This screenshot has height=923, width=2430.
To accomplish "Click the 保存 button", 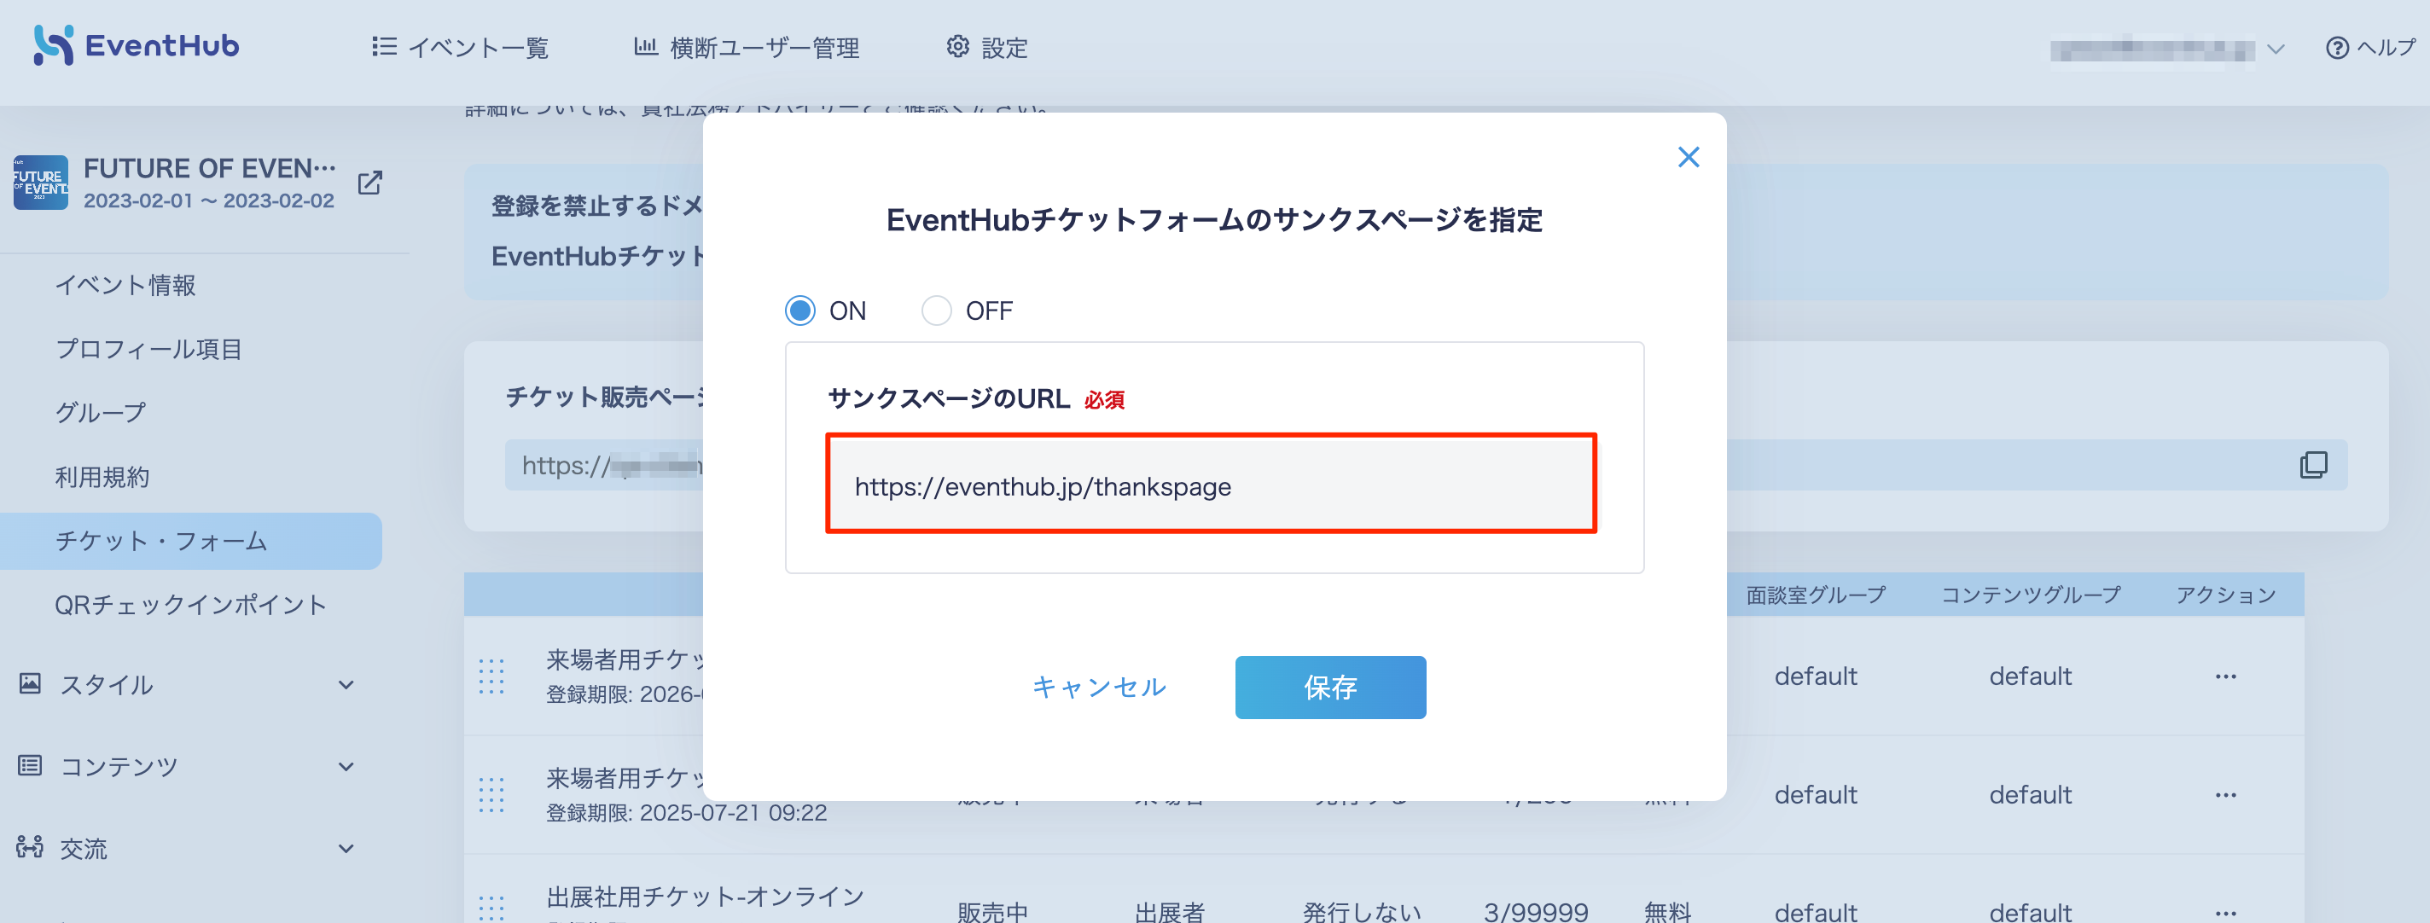I will (1330, 688).
